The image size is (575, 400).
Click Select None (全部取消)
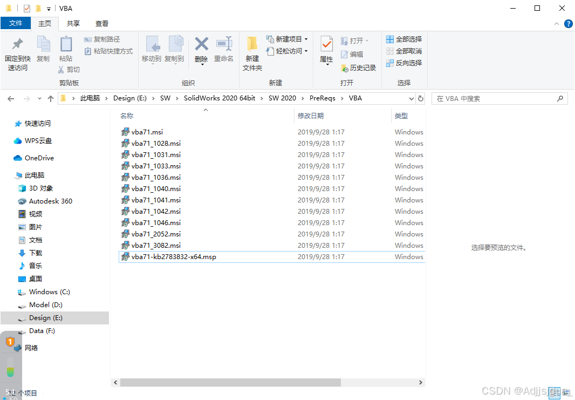404,51
